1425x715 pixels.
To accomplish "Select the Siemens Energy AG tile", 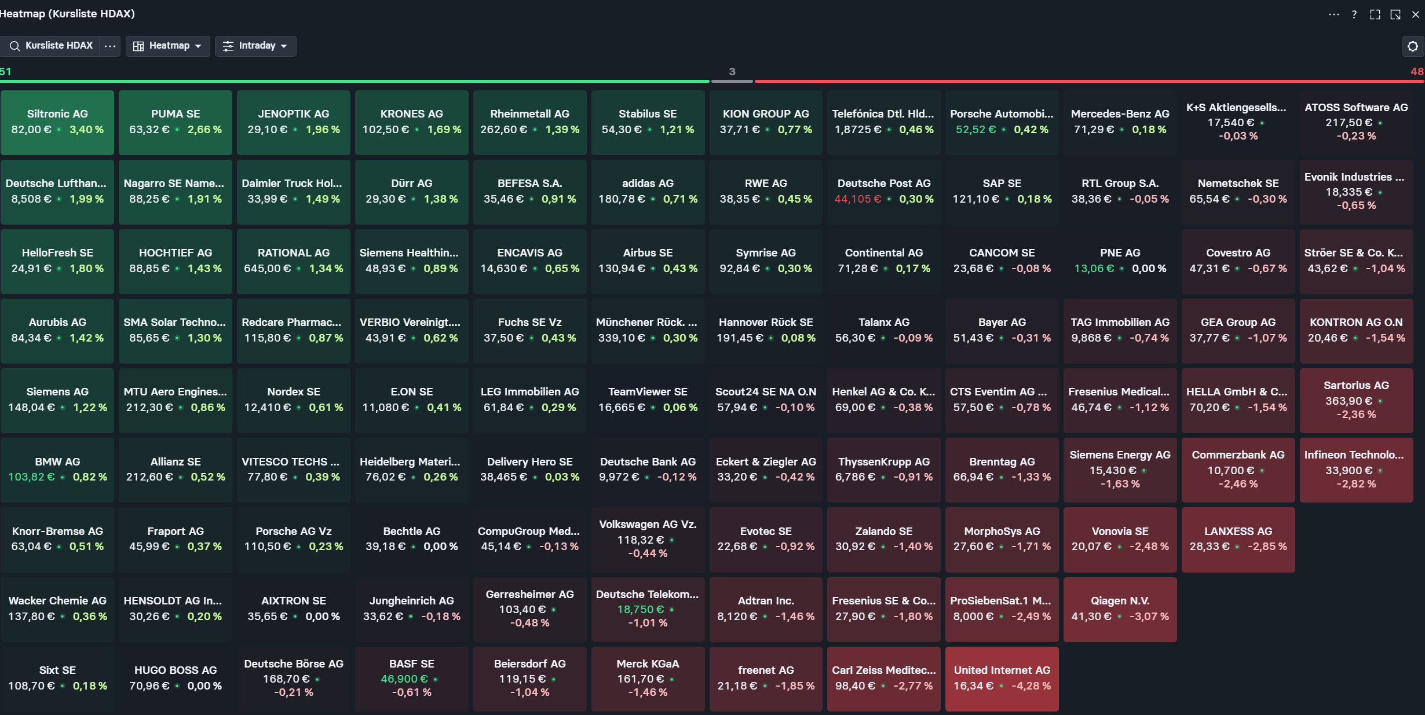I will [1120, 470].
